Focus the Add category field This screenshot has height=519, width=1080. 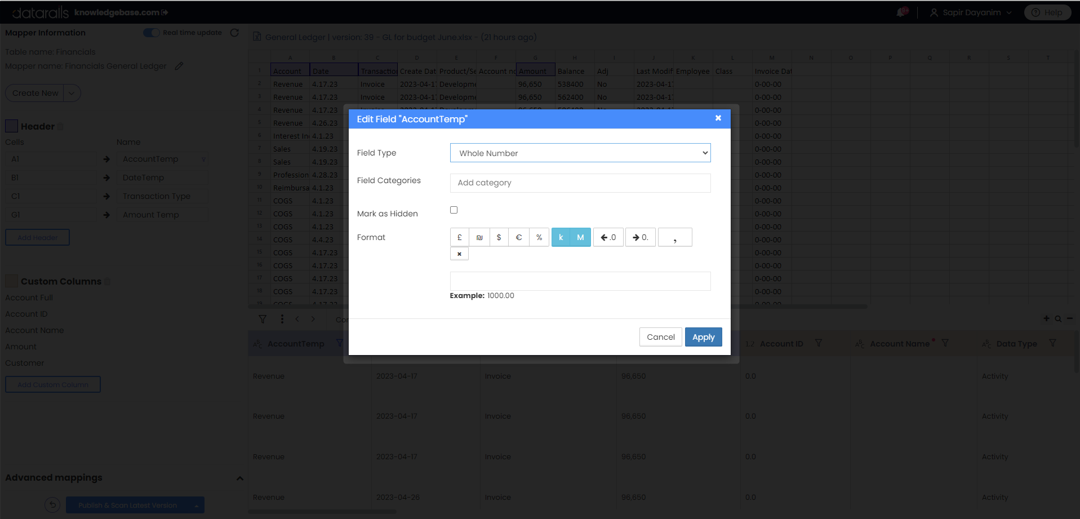(580, 183)
